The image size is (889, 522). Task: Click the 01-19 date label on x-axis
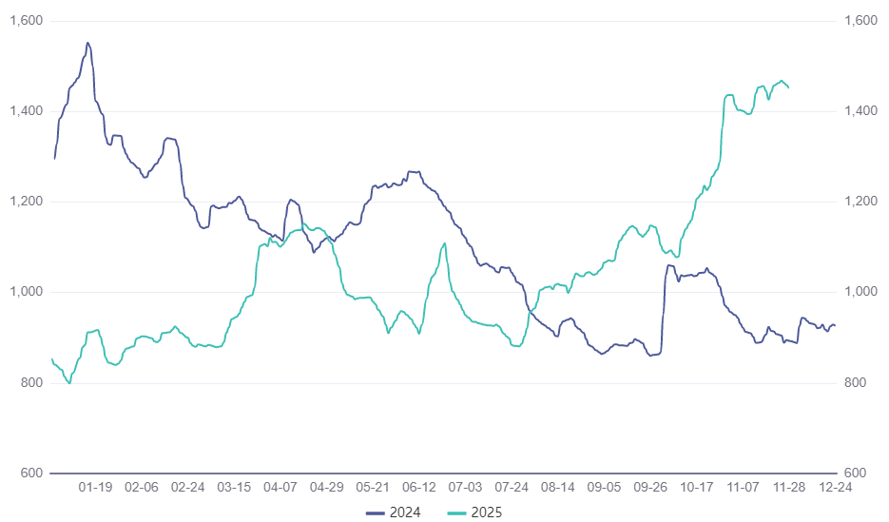coord(95,487)
